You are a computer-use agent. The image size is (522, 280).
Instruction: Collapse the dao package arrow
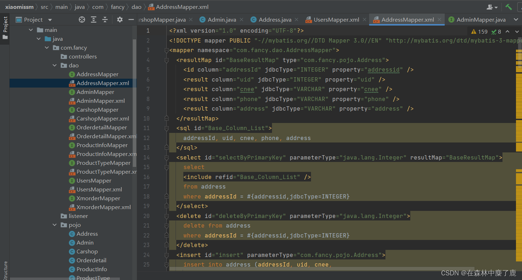pyautogui.click(x=55, y=66)
